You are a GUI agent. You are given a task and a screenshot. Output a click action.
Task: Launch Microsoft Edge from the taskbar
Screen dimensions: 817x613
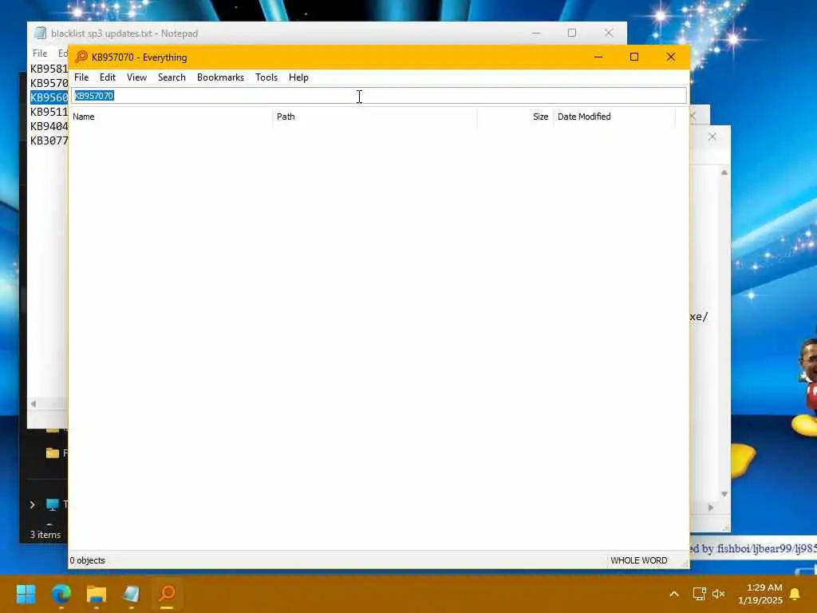click(61, 594)
